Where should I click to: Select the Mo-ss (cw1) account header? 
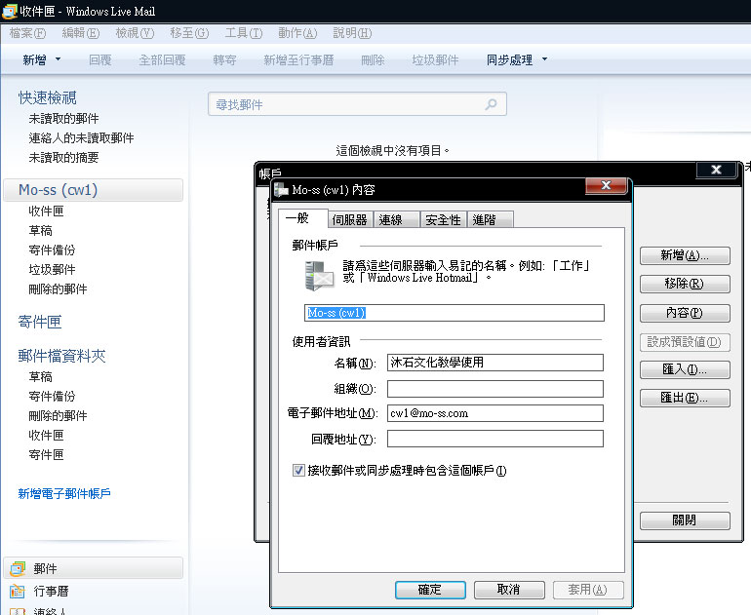[x=94, y=190]
